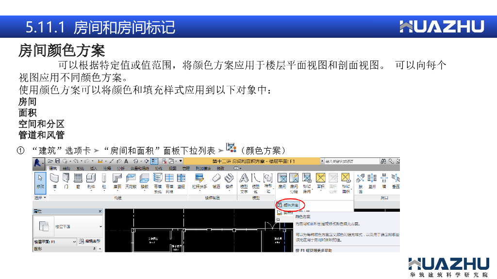Switch to the 建筑 (Architecture) ribbon tab
The image size is (497, 279).
click(53, 168)
